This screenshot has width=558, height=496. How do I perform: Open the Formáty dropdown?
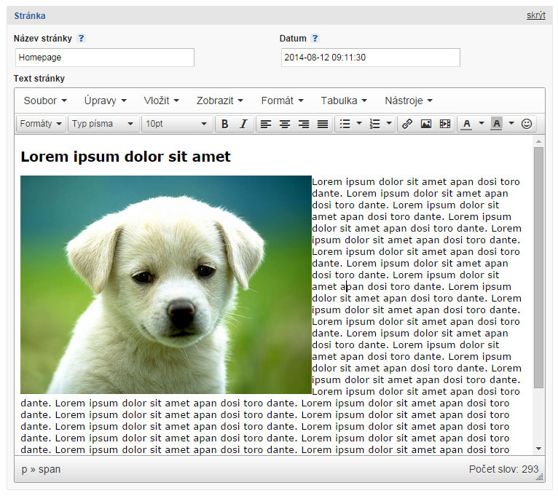pyautogui.click(x=41, y=124)
